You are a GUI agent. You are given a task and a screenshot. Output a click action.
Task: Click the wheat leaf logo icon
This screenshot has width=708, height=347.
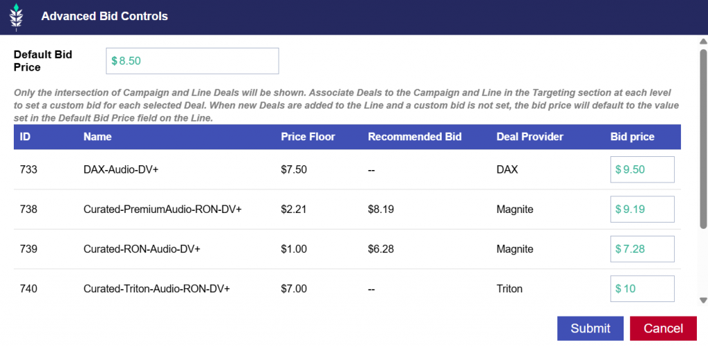click(17, 17)
